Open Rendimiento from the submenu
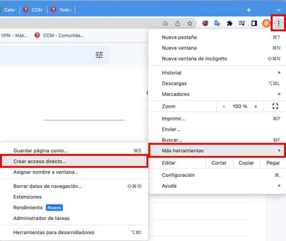Image resolution: width=286 pixels, height=241 pixels. 74,207
